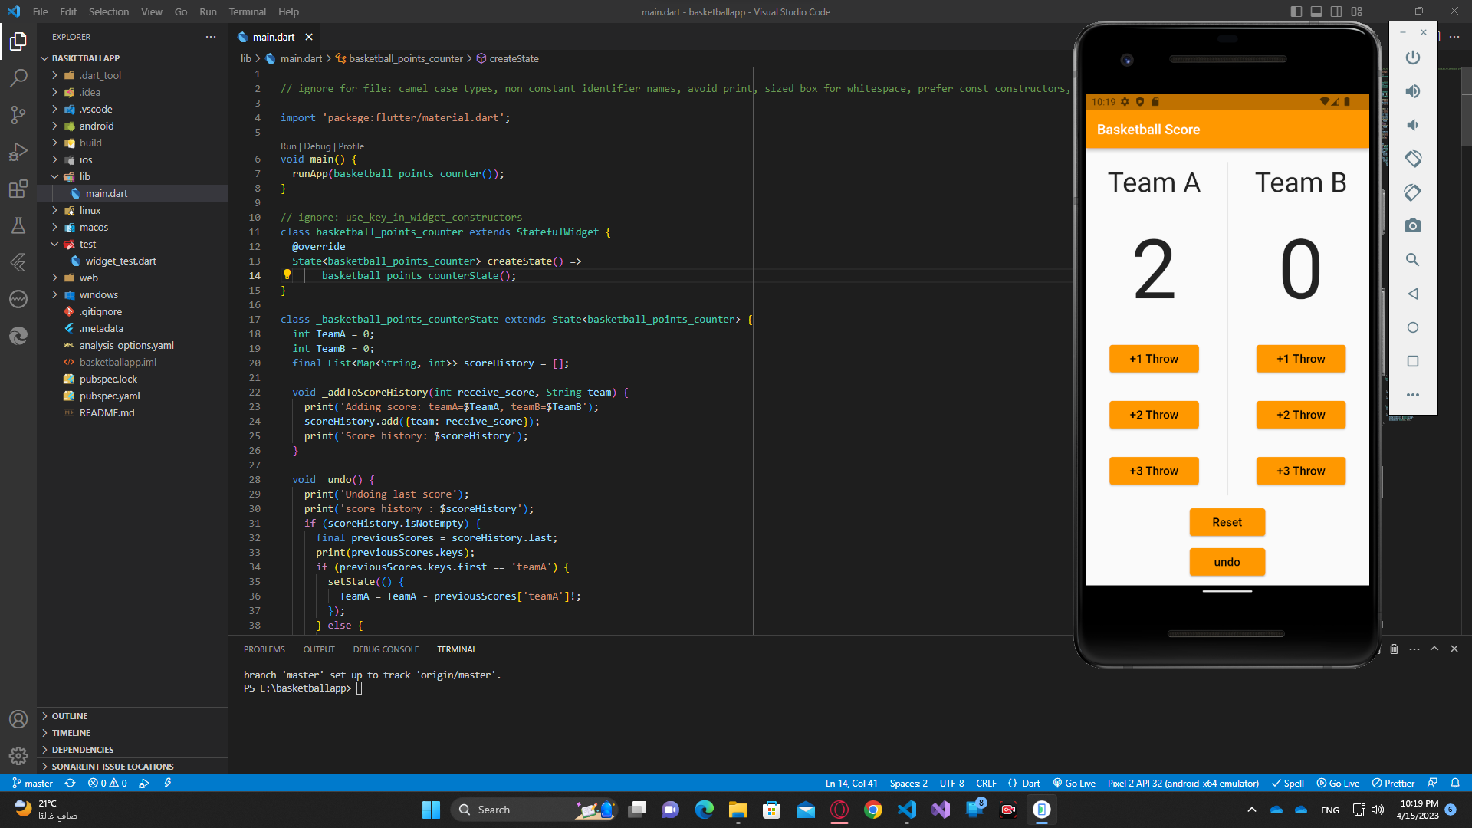The height and width of the screenshot is (828, 1472).
Task: Open the Source Control panel
Action: pyautogui.click(x=18, y=114)
